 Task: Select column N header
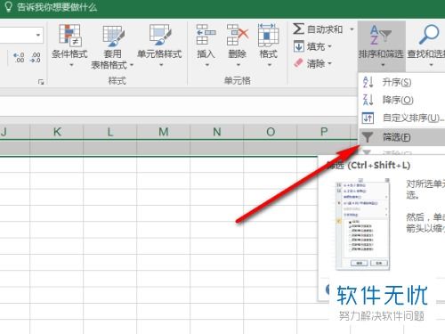point(217,132)
